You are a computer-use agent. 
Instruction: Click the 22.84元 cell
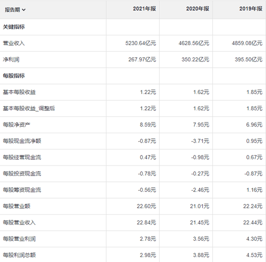coord(146,222)
